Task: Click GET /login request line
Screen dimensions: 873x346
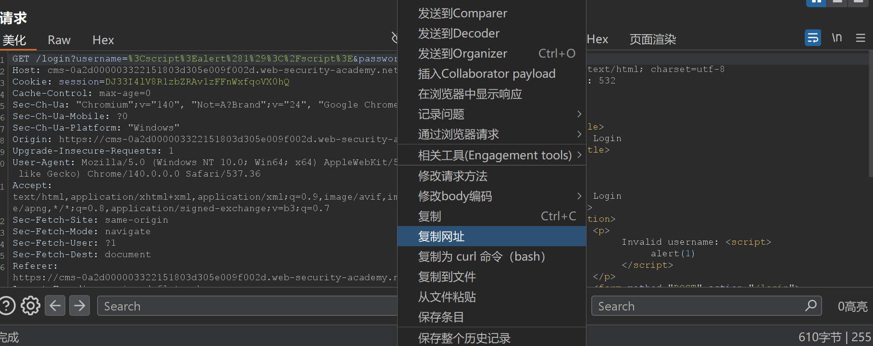Action: click(205, 59)
